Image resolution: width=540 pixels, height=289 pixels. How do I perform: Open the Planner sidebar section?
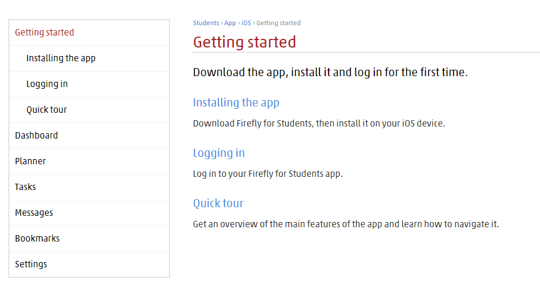[x=89, y=161]
